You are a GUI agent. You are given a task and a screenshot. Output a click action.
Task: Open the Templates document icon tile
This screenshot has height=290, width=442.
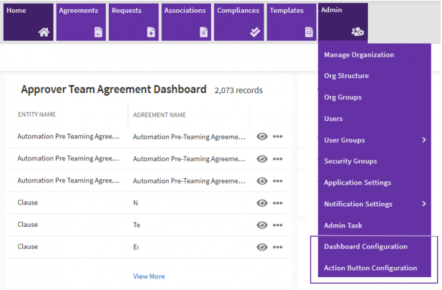pos(309,33)
